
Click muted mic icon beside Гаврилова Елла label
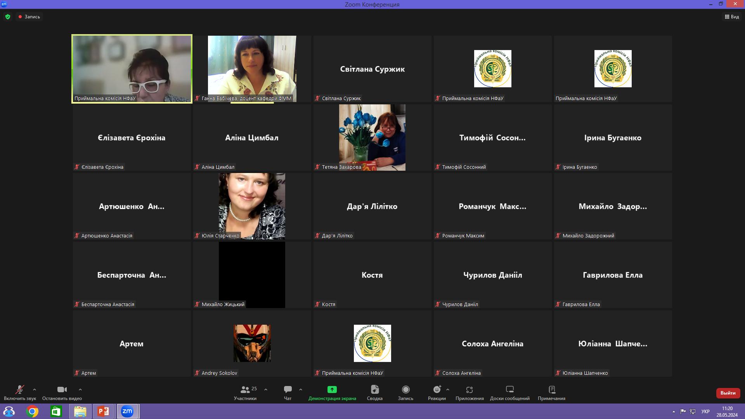click(558, 305)
